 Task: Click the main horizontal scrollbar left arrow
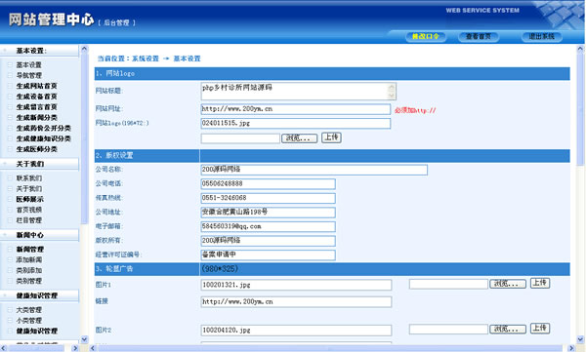tap(93, 348)
